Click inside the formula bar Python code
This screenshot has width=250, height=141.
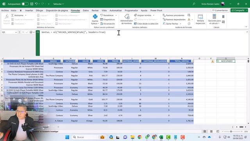pyautogui.click(x=73, y=32)
